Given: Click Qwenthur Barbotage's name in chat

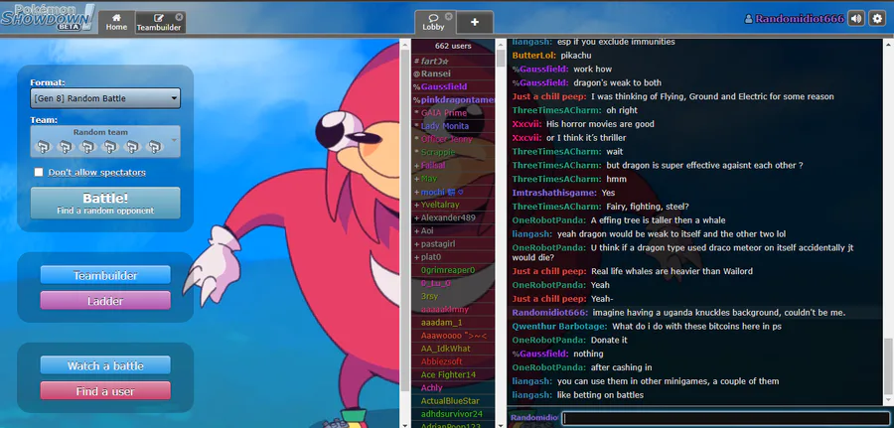Looking at the screenshot, I should click(x=559, y=327).
